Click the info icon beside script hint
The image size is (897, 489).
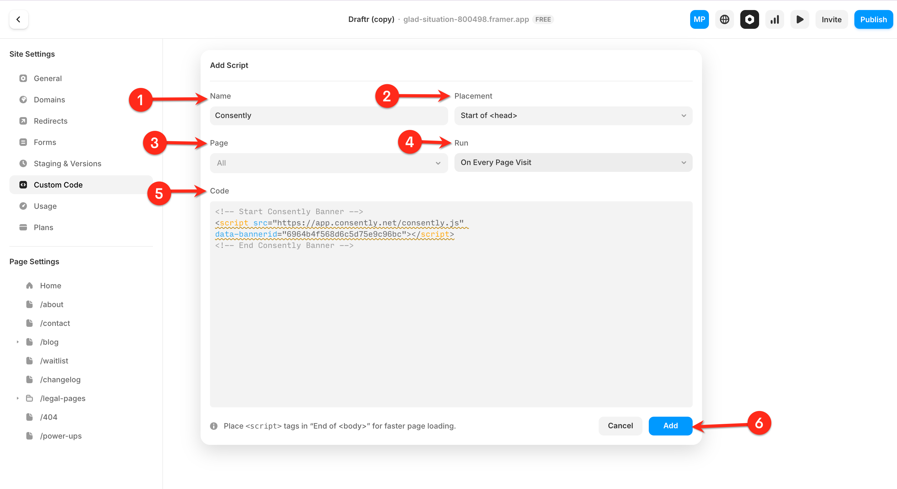point(214,426)
